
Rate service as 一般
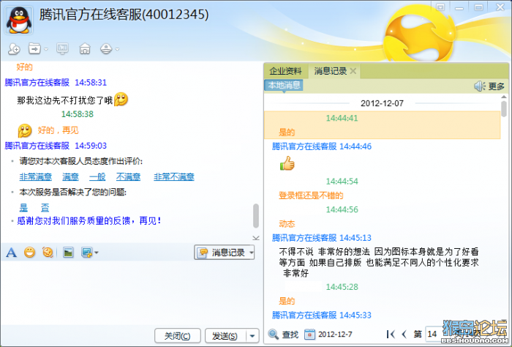pyautogui.click(x=97, y=176)
